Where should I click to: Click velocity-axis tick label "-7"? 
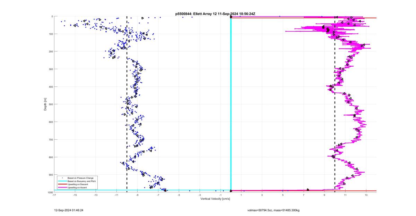tap(158, 195)
